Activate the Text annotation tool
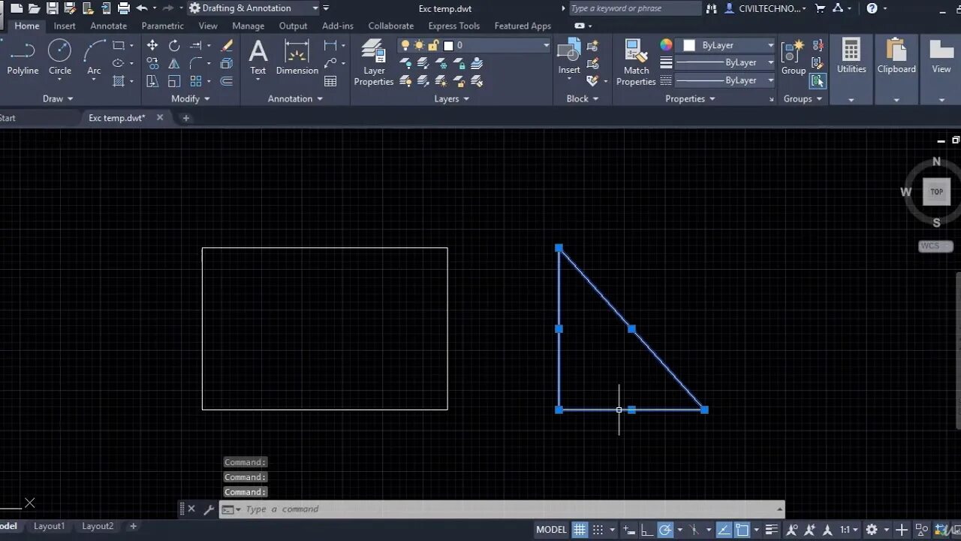Viewport: 961px width, 541px height. point(258,58)
